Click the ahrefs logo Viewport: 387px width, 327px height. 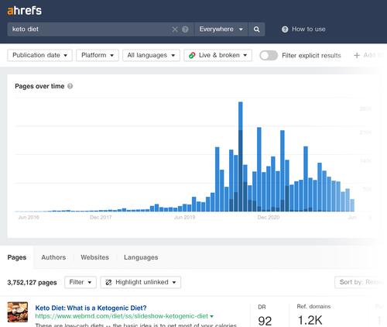point(24,11)
